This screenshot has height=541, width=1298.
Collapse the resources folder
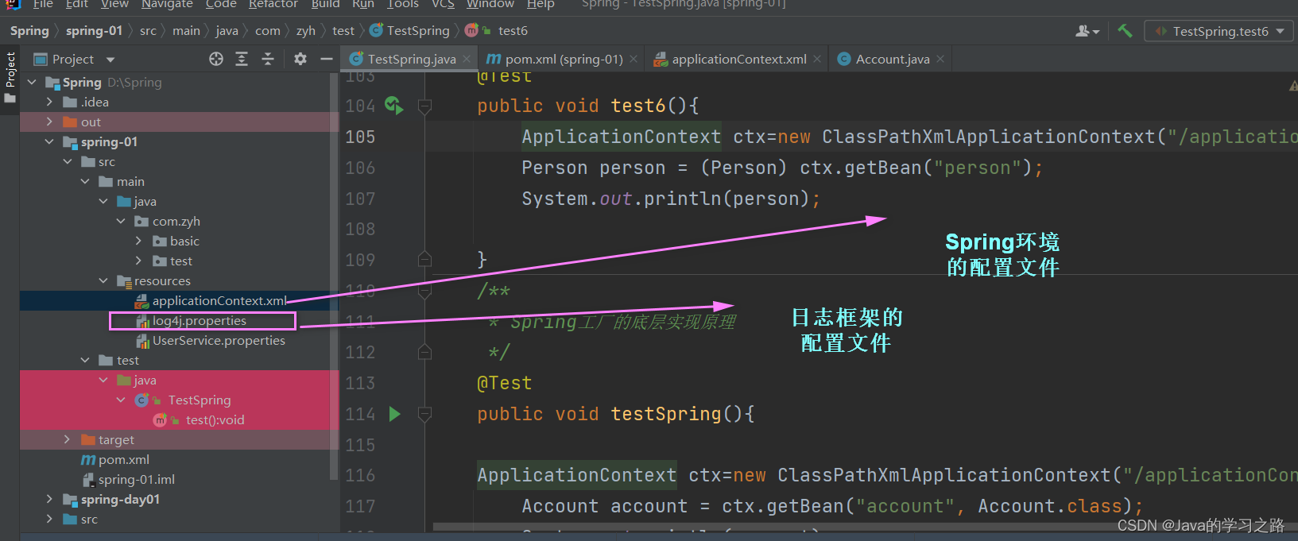103,280
